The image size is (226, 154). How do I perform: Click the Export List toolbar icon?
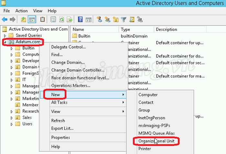coord(70,19)
